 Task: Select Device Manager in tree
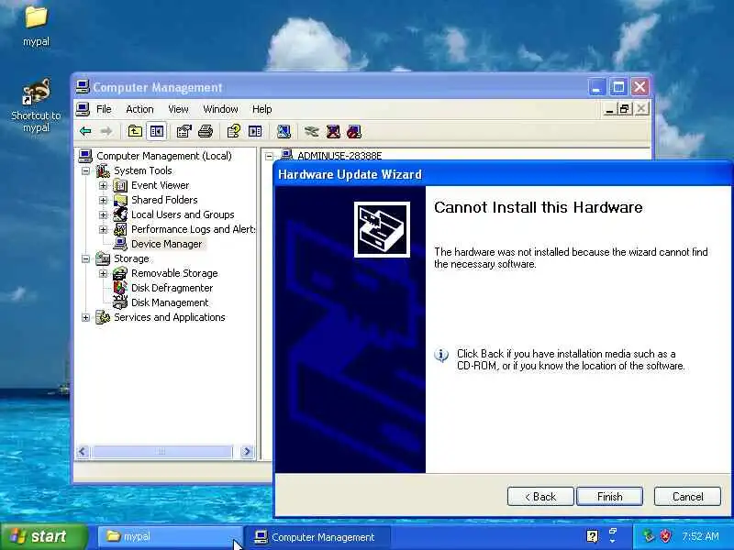pyautogui.click(x=166, y=244)
